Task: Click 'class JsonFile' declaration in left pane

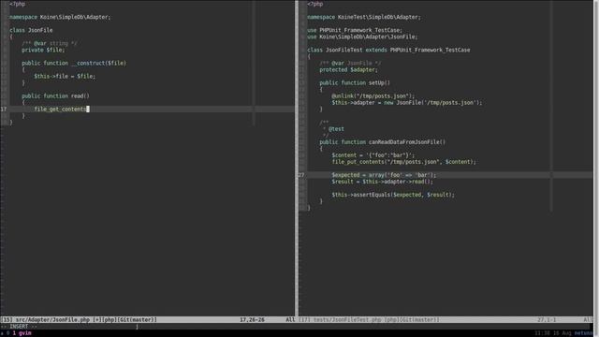Action: (31, 30)
